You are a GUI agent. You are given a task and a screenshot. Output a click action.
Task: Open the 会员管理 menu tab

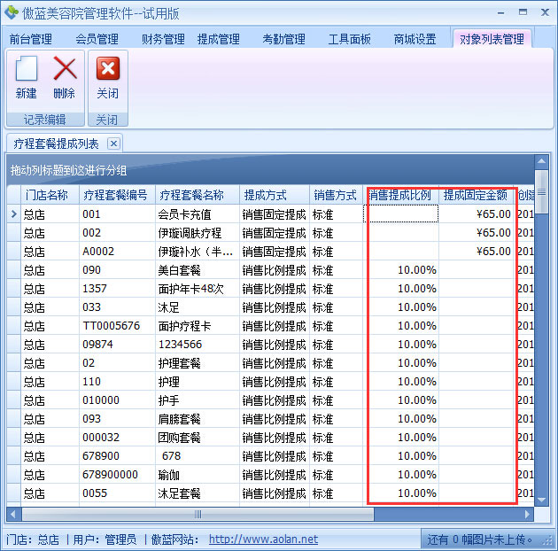pyautogui.click(x=97, y=39)
